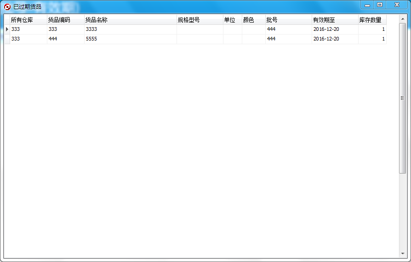
Task: Sort by 有效期至 column header
Action: pyautogui.click(x=335, y=20)
